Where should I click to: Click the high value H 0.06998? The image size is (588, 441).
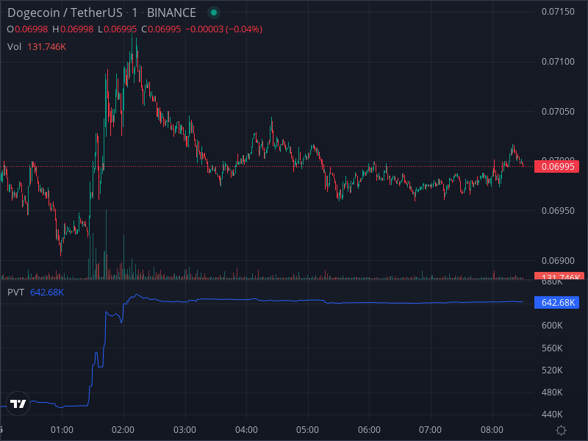pos(73,29)
